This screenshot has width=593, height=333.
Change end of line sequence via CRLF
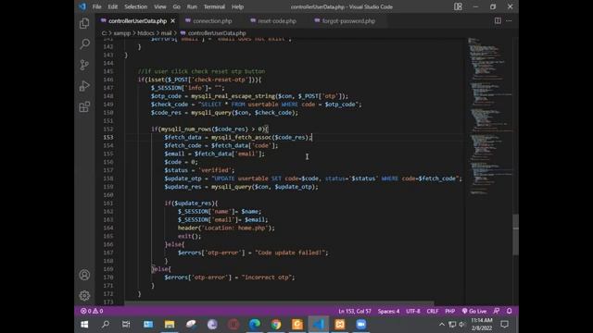pos(433,311)
